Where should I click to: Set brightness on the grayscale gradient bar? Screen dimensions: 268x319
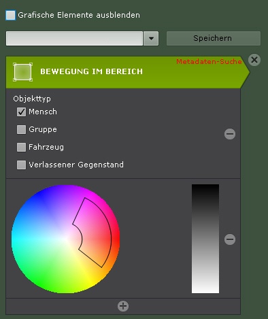[205, 239]
